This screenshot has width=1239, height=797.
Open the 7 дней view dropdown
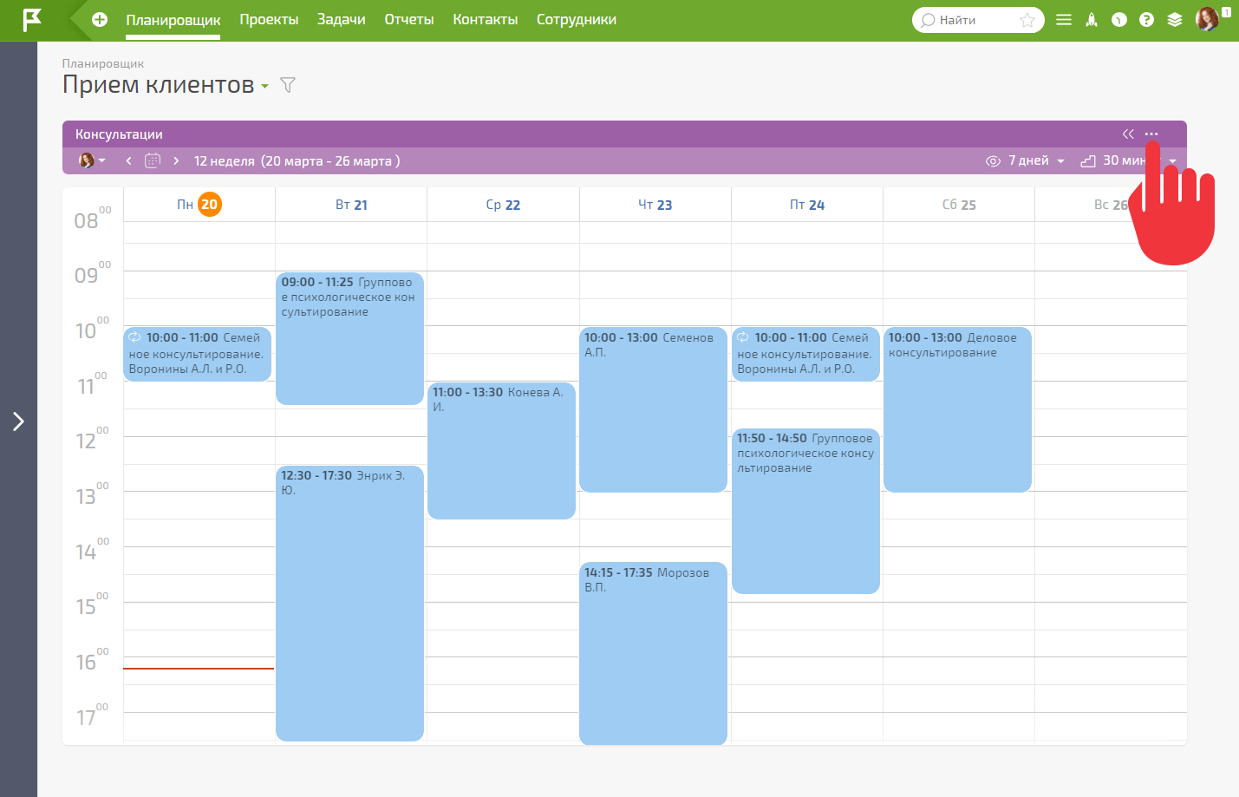(1025, 160)
